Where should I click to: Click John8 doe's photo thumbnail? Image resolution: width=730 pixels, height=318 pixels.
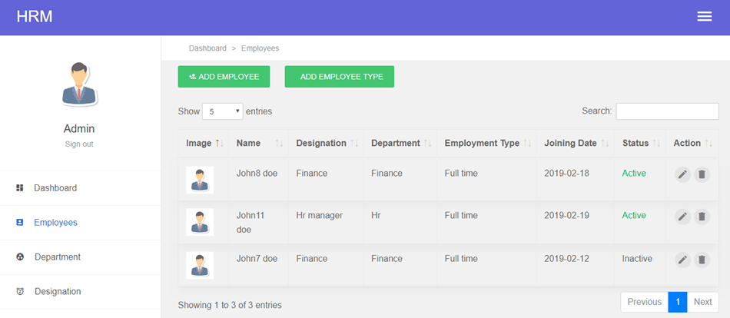click(200, 181)
